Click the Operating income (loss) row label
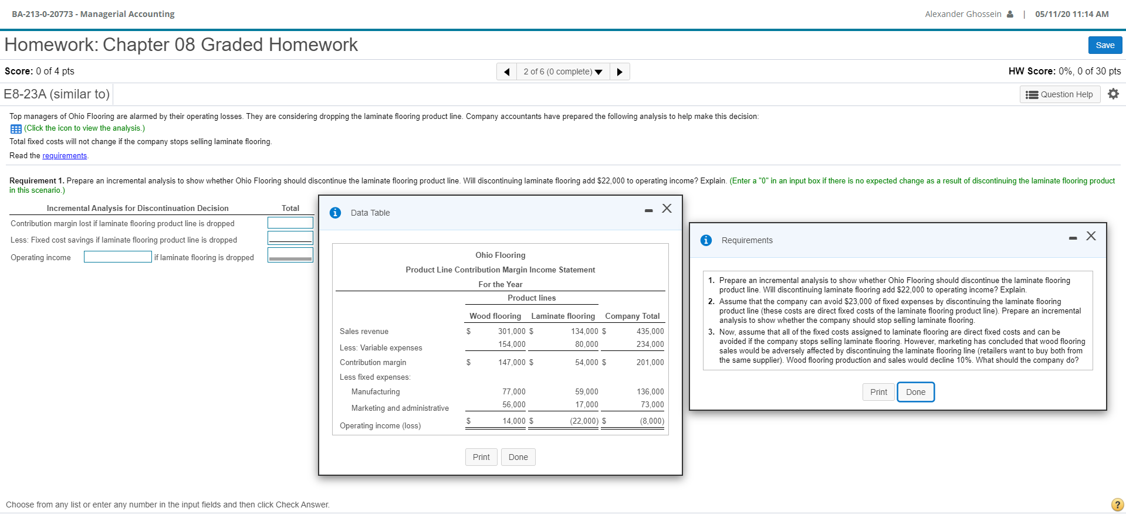 tap(380, 426)
